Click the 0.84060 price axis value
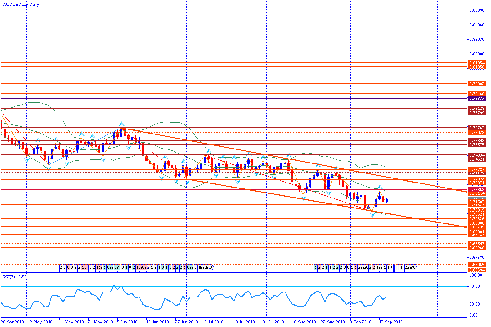The height and width of the screenshot is (327, 491). [x=476, y=25]
